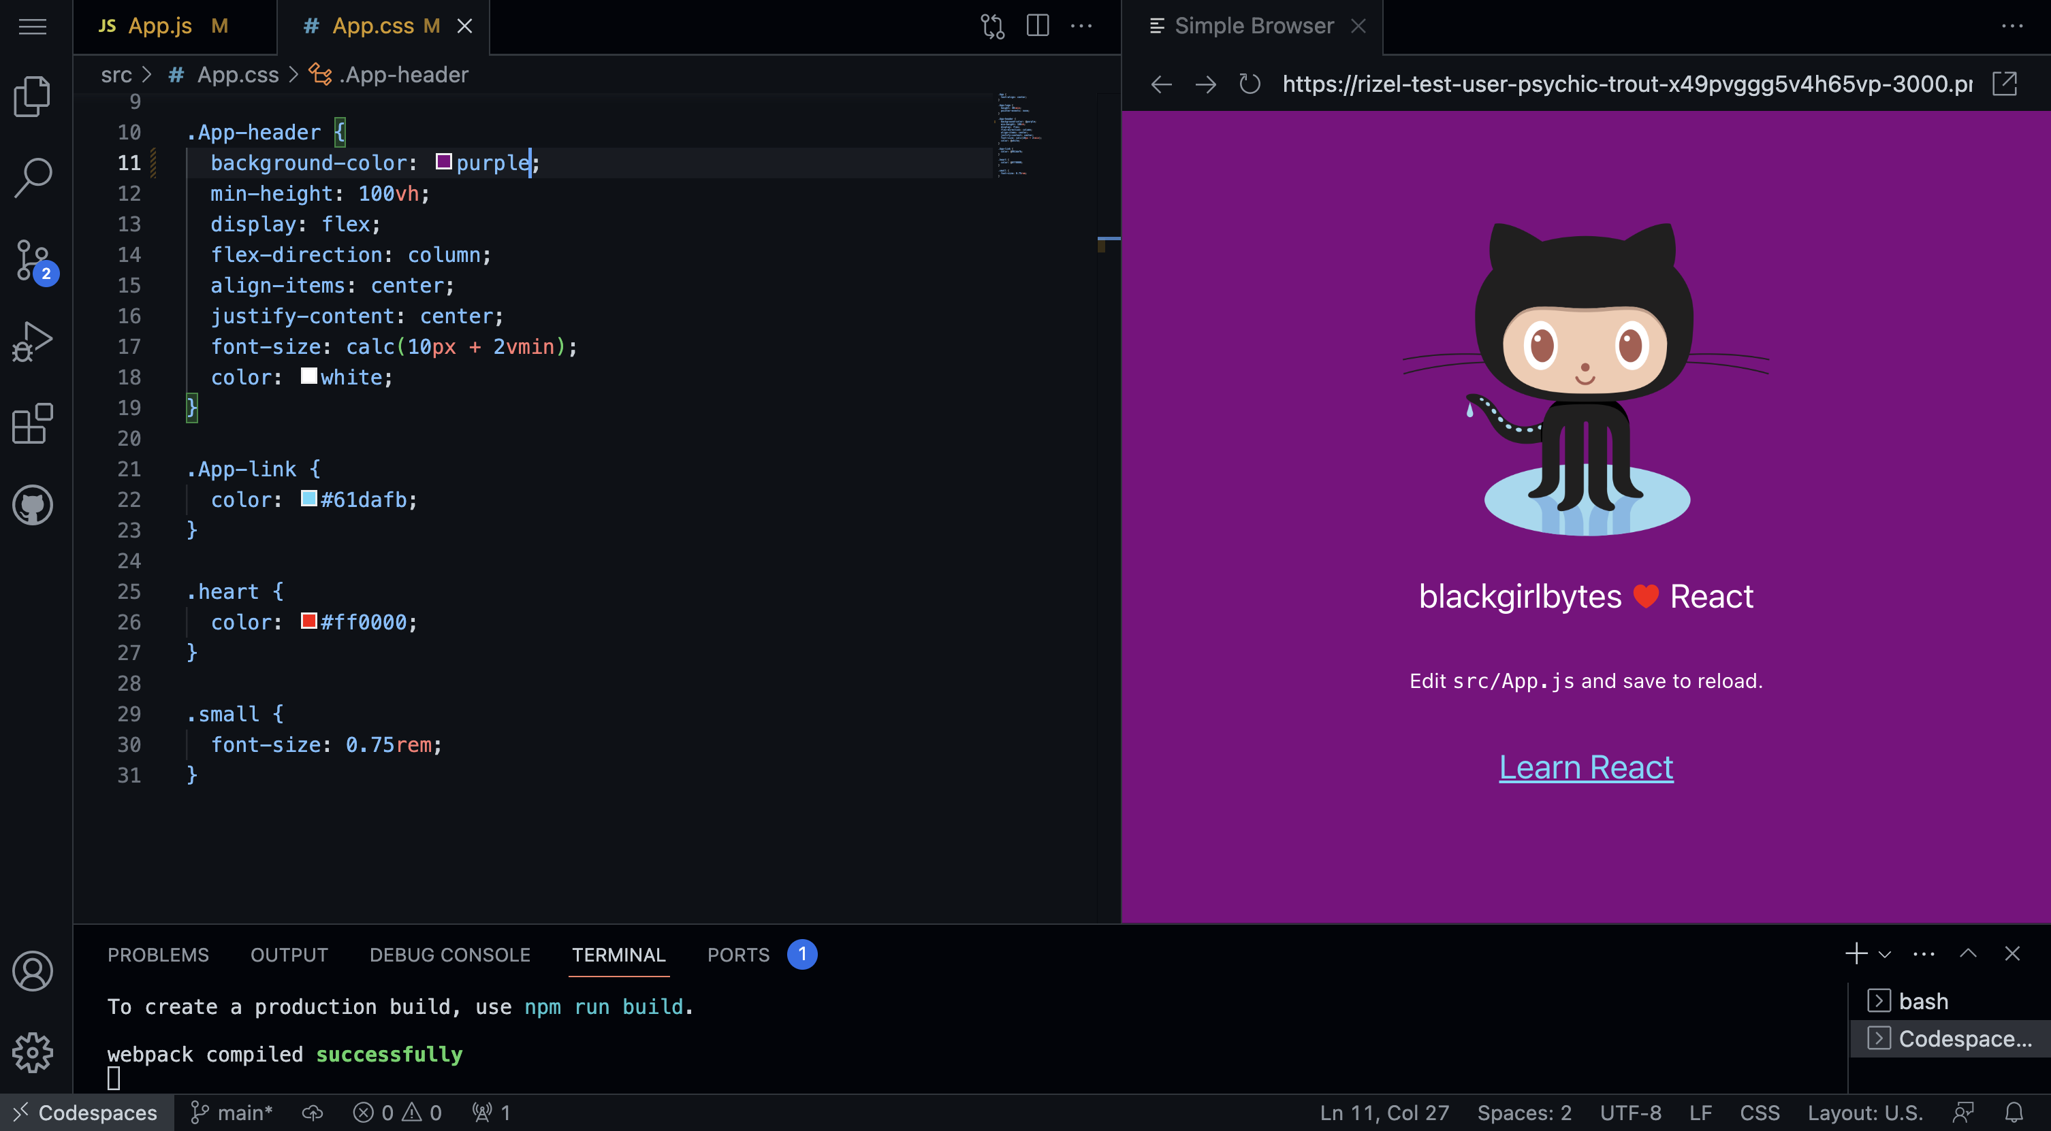The image size is (2051, 1131).
Task: Click the cloud publish icon in status bar
Action: 312,1113
